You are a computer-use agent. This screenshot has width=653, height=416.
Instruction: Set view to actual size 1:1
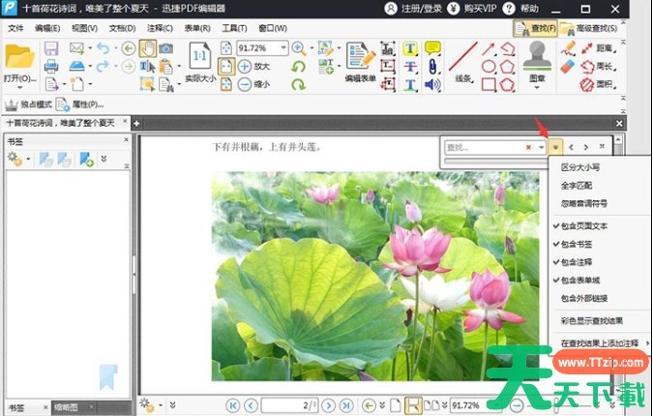tap(200, 56)
